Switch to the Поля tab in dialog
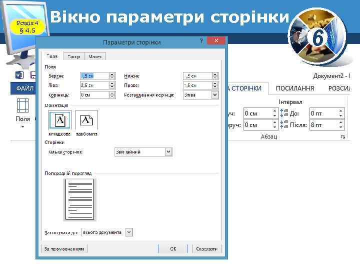 coord(52,56)
